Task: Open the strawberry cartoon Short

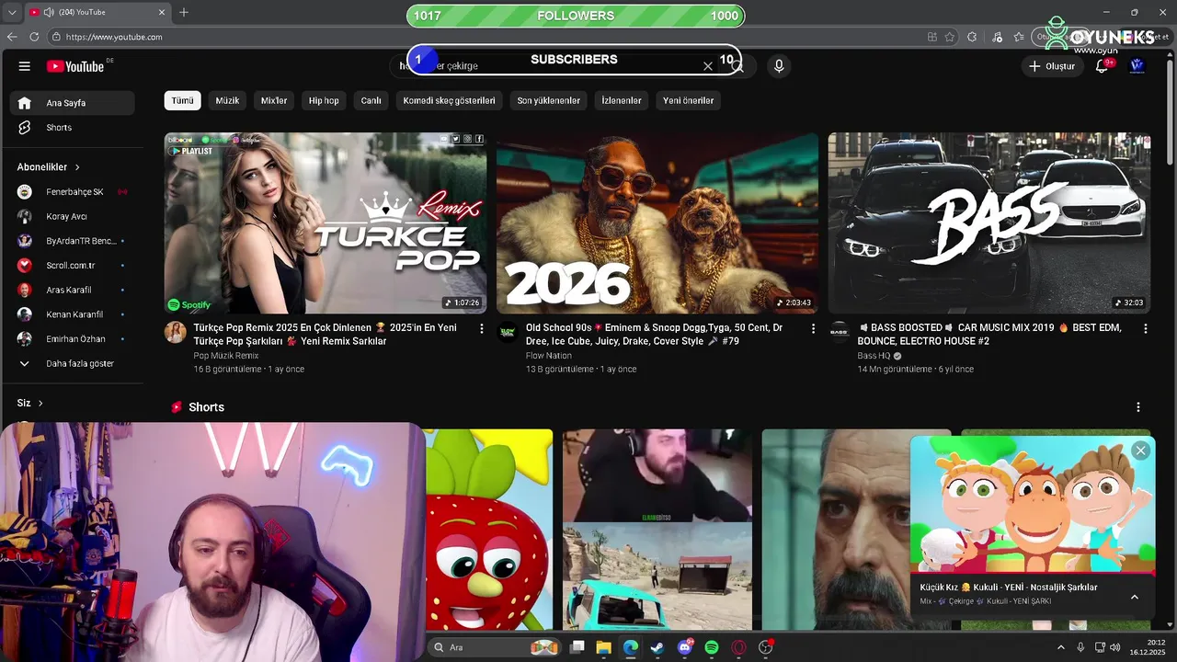Action: (488, 530)
